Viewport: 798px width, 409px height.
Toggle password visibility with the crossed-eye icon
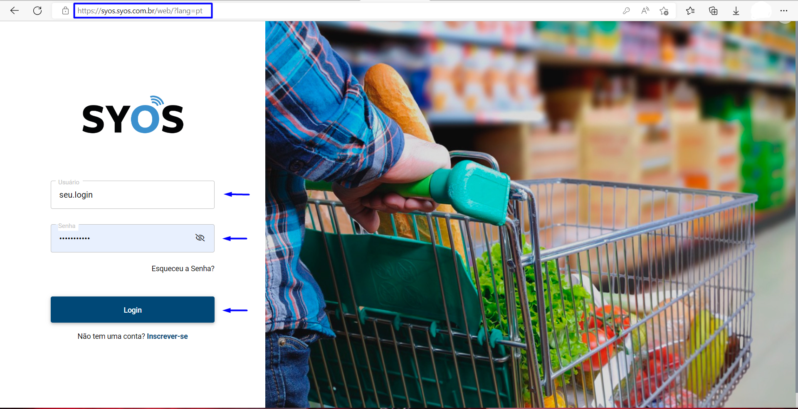[x=200, y=238]
